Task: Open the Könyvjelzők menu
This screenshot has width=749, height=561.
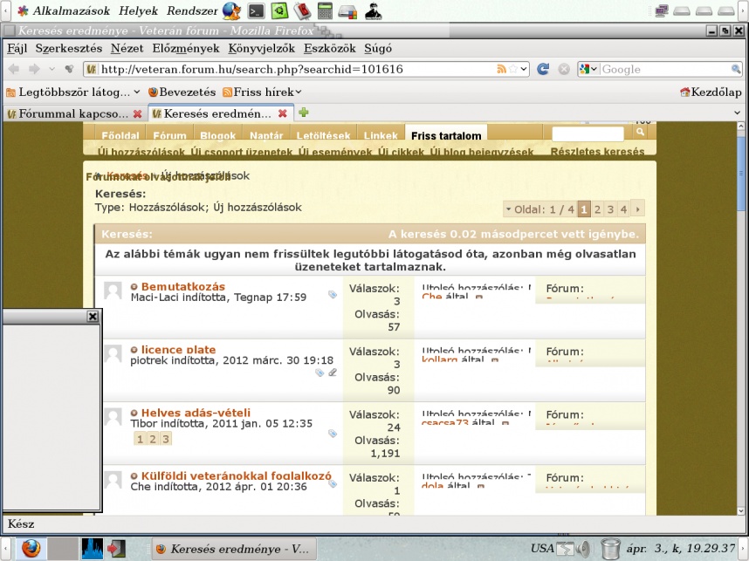Action: 262,48
